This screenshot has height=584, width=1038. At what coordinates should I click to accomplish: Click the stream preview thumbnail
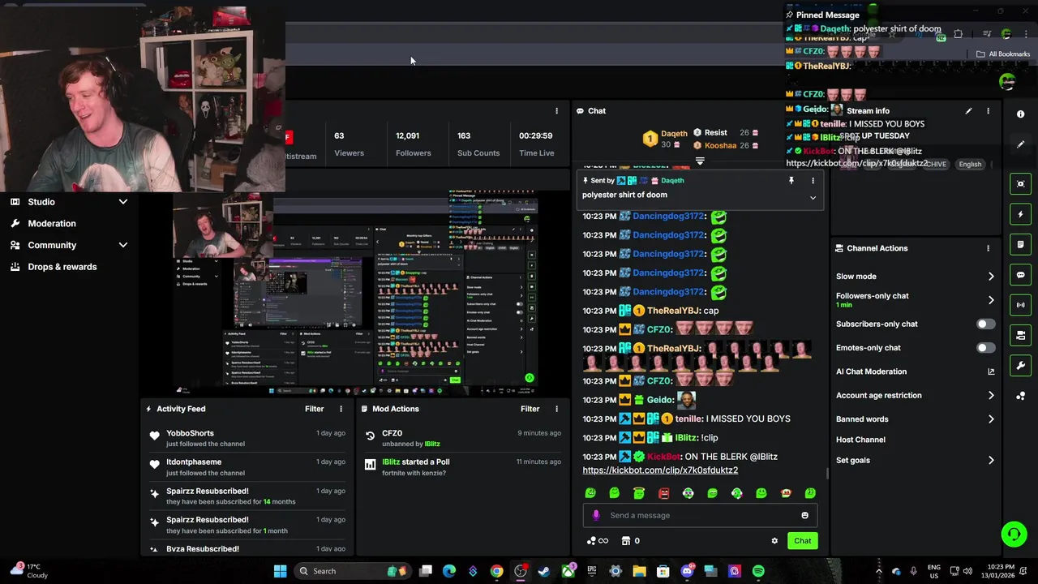click(355, 294)
